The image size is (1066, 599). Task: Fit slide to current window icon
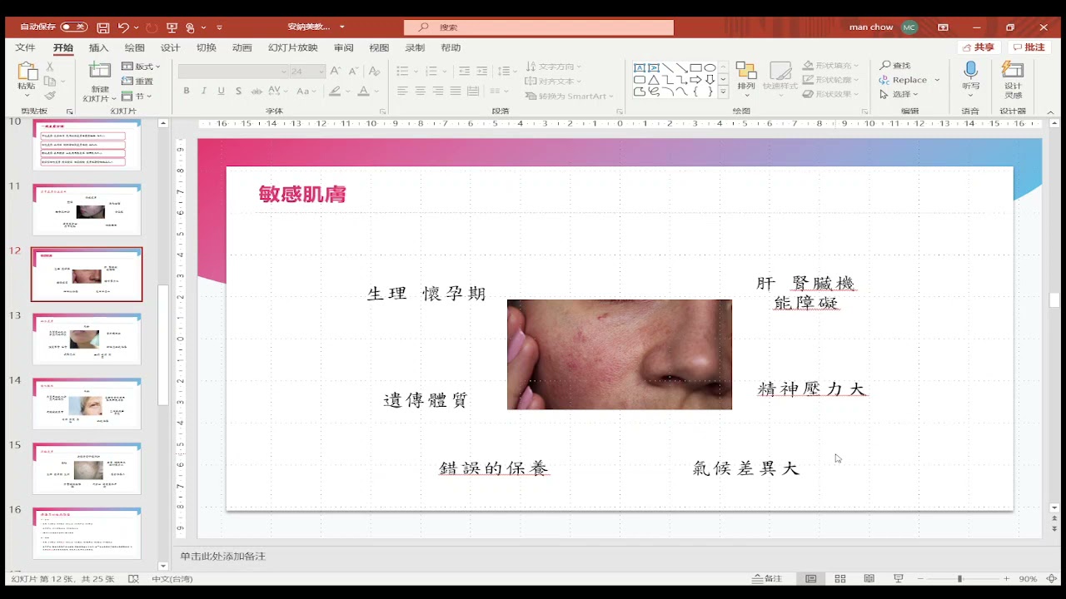pos(1052,578)
